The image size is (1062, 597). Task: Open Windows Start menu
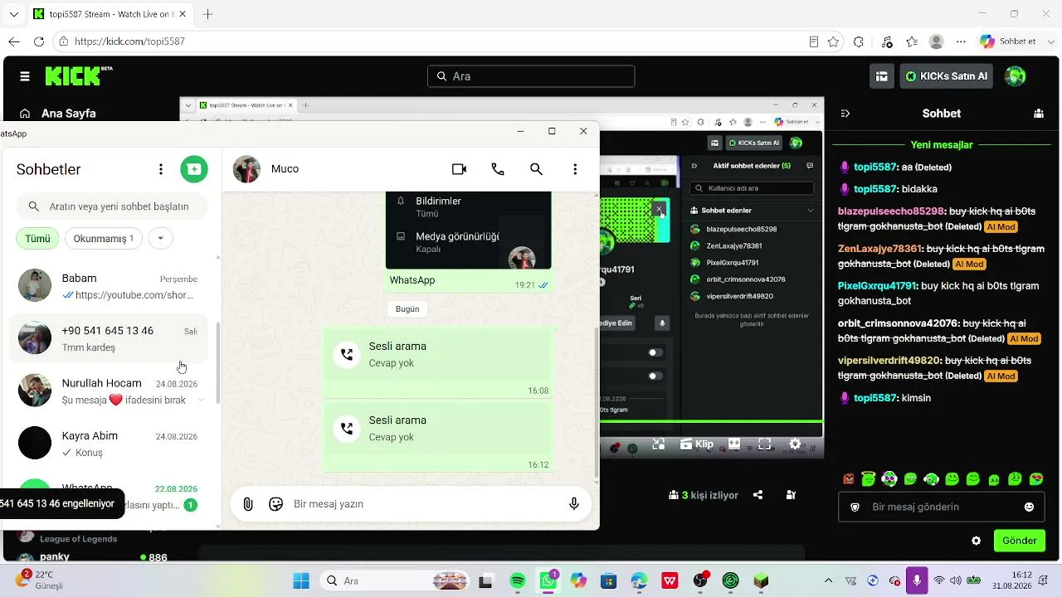300,581
